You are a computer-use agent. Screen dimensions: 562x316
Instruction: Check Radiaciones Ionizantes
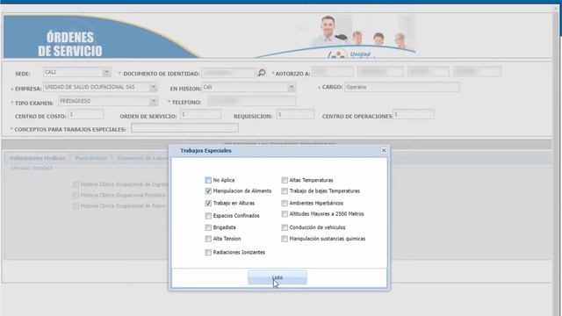coord(208,253)
